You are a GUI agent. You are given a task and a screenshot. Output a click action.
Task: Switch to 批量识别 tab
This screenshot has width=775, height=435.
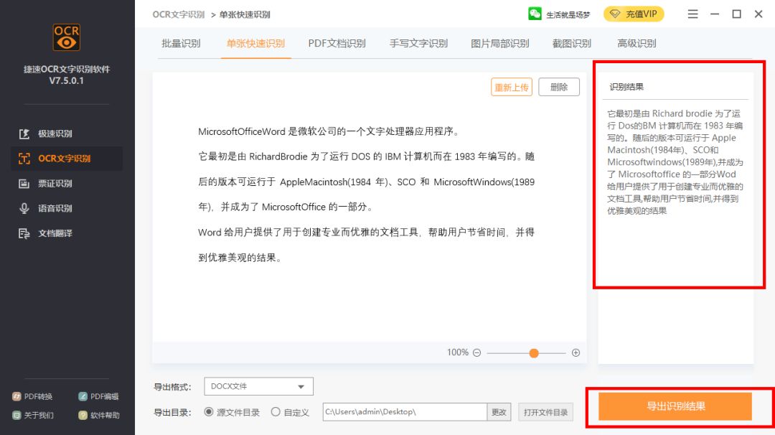click(x=181, y=44)
